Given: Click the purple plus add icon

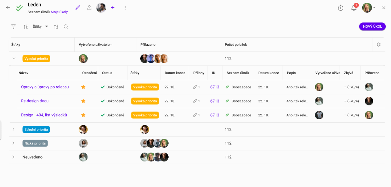Looking at the screenshot, I should coord(113,7).
